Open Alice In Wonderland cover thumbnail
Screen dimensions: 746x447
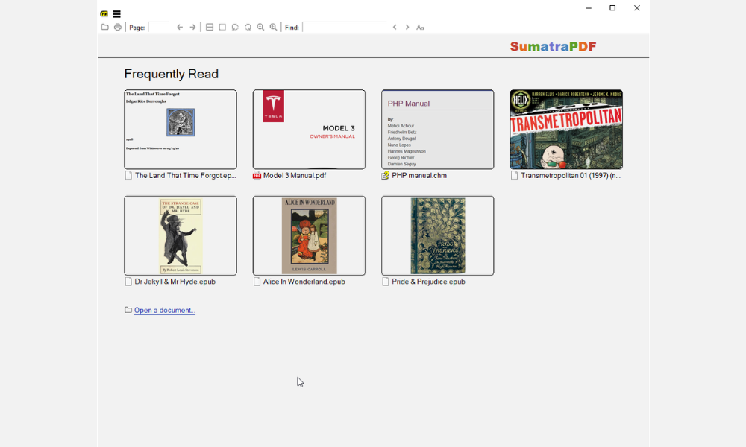coord(310,235)
